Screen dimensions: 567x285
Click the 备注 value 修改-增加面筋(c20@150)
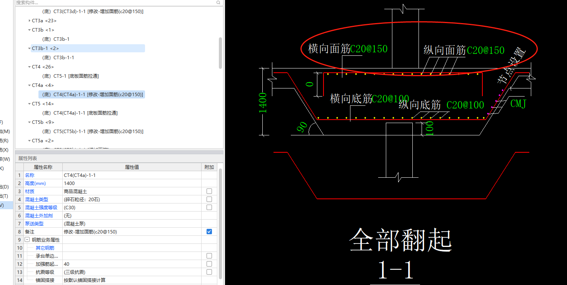coord(132,232)
